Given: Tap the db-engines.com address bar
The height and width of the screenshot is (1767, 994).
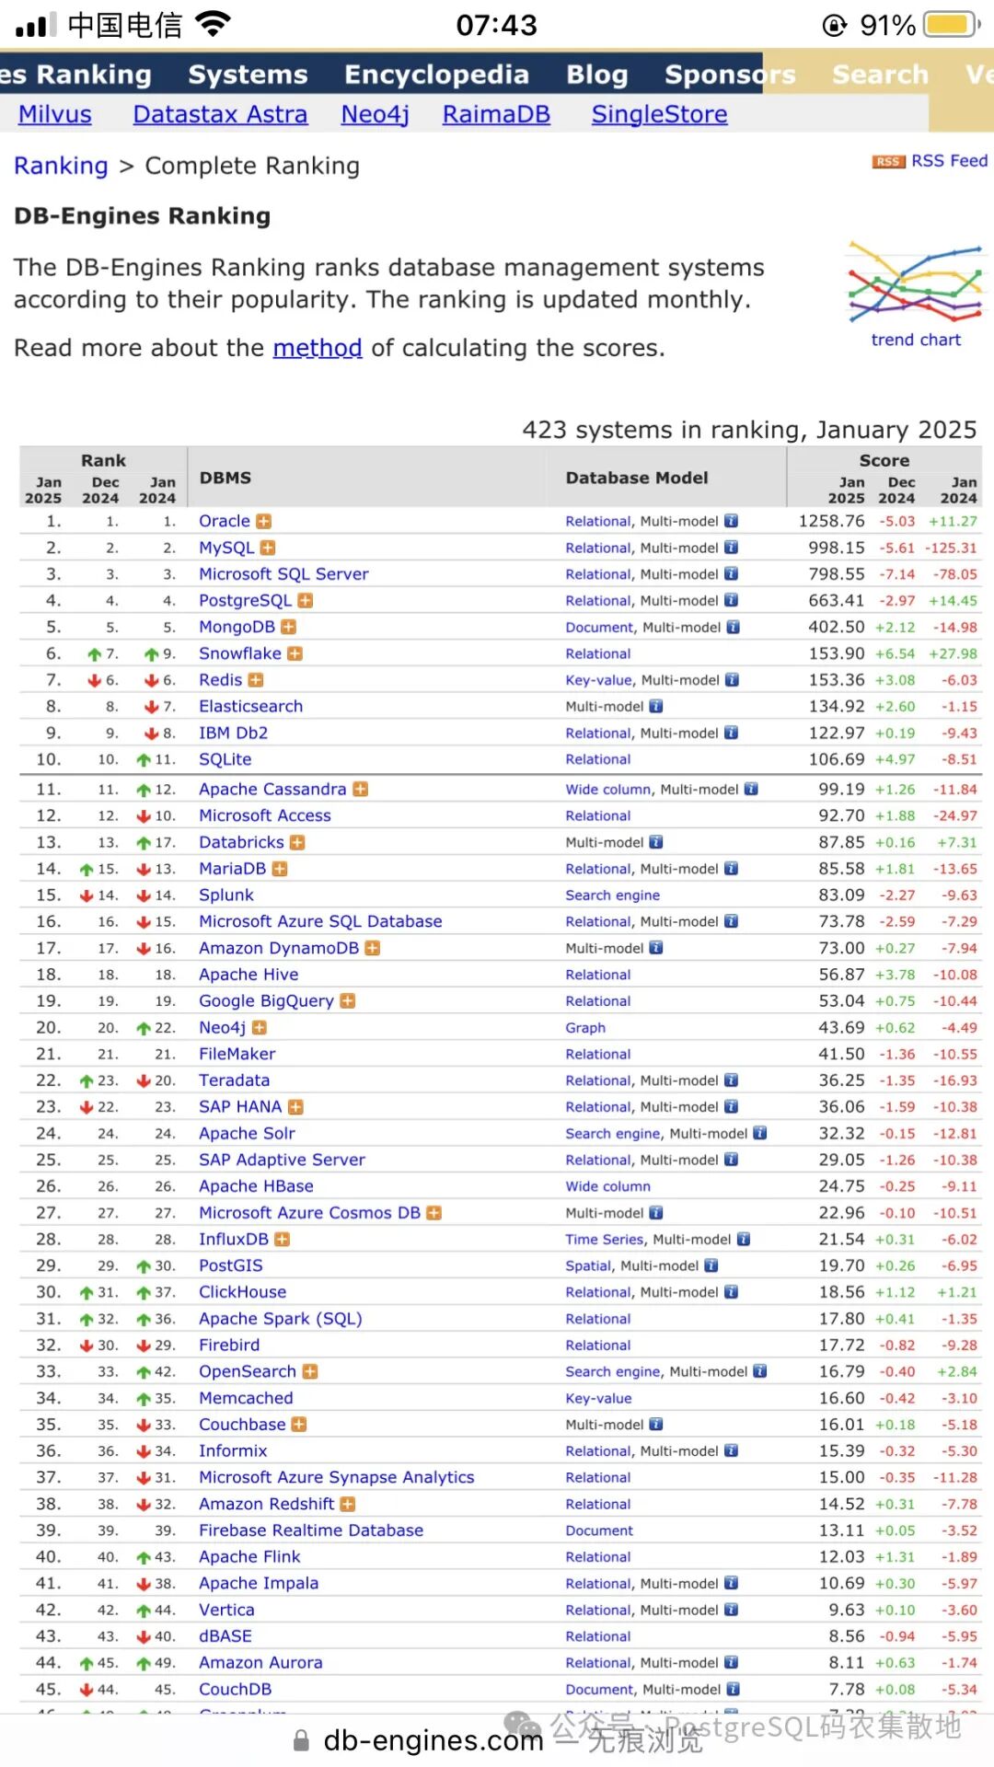Looking at the screenshot, I should click(433, 1740).
